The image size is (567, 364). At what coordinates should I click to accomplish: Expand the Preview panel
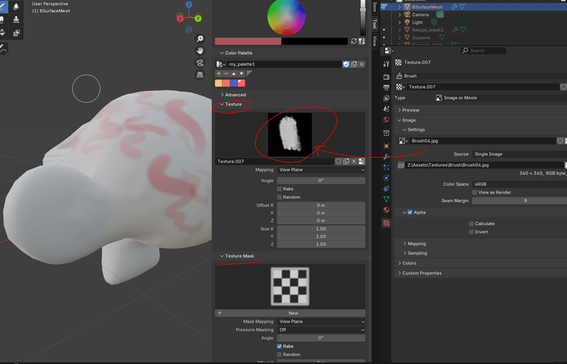click(411, 110)
